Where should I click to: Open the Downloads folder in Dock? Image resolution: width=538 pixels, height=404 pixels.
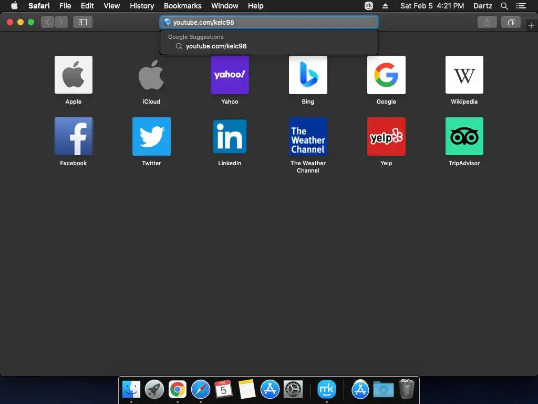(x=383, y=390)
